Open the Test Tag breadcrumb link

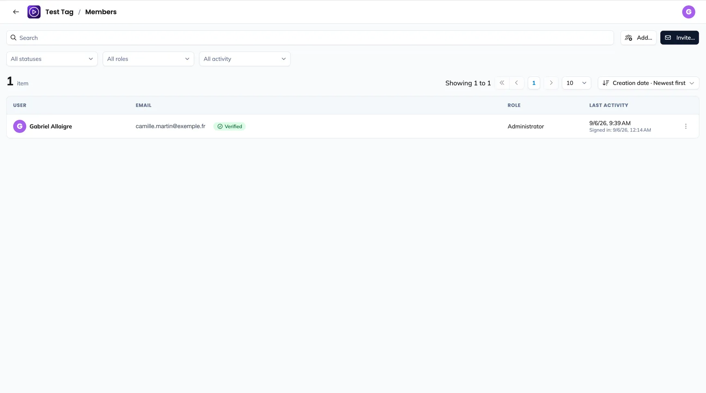coord(59,12)
